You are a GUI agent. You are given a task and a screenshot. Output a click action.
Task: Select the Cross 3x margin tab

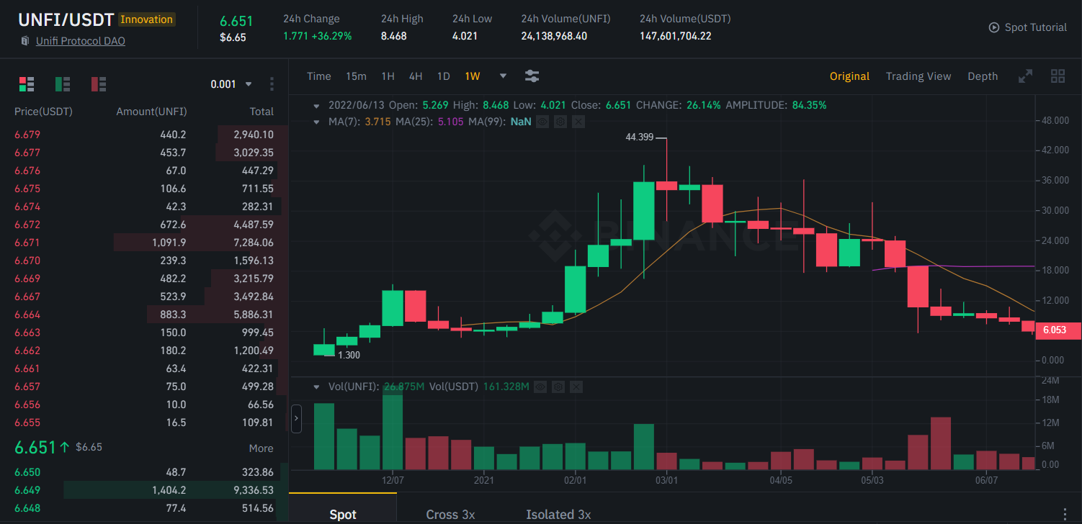coord(450,514)
